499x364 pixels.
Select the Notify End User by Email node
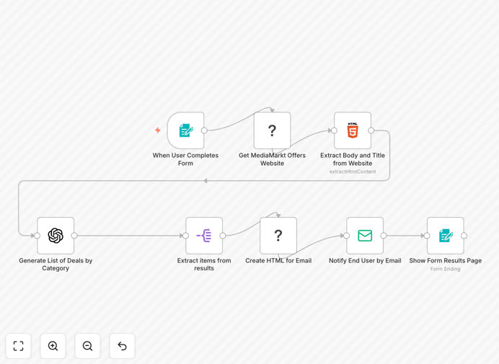pos(365,236)
